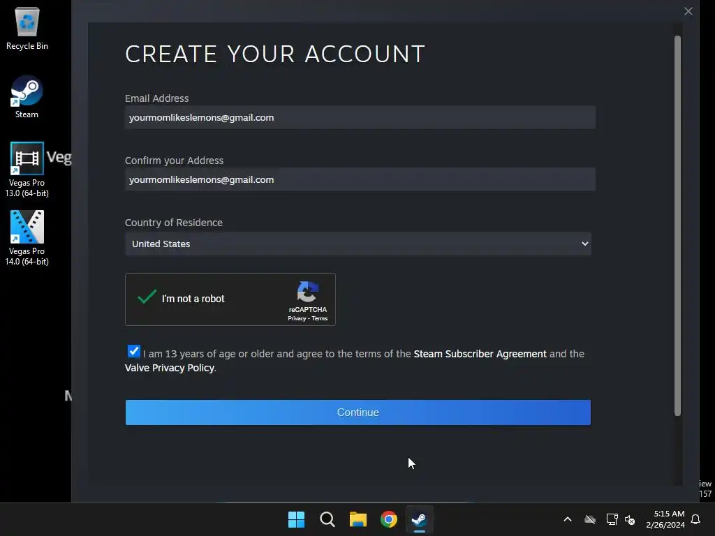Focus the Confirm your Address field
715x536 pixels.
(x=360, y=179)
